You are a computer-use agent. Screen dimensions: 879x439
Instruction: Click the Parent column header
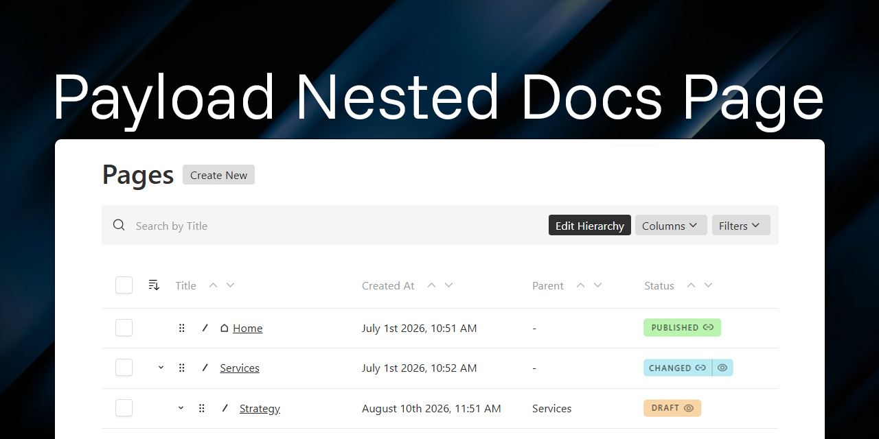(548, 286)
